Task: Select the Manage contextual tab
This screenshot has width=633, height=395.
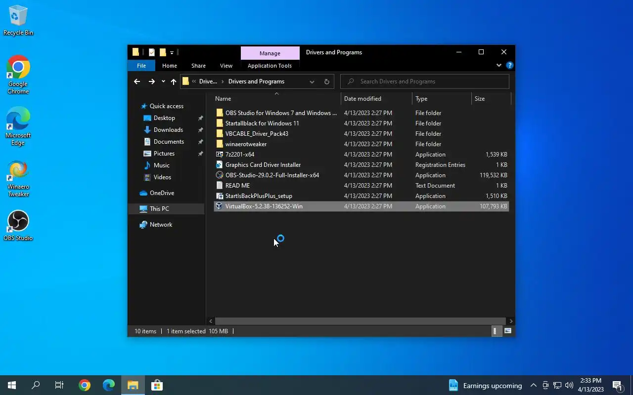Action: (270, 53)
